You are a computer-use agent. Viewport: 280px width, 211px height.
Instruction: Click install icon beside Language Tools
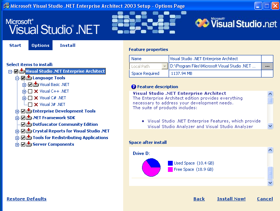tap(29, 78)
